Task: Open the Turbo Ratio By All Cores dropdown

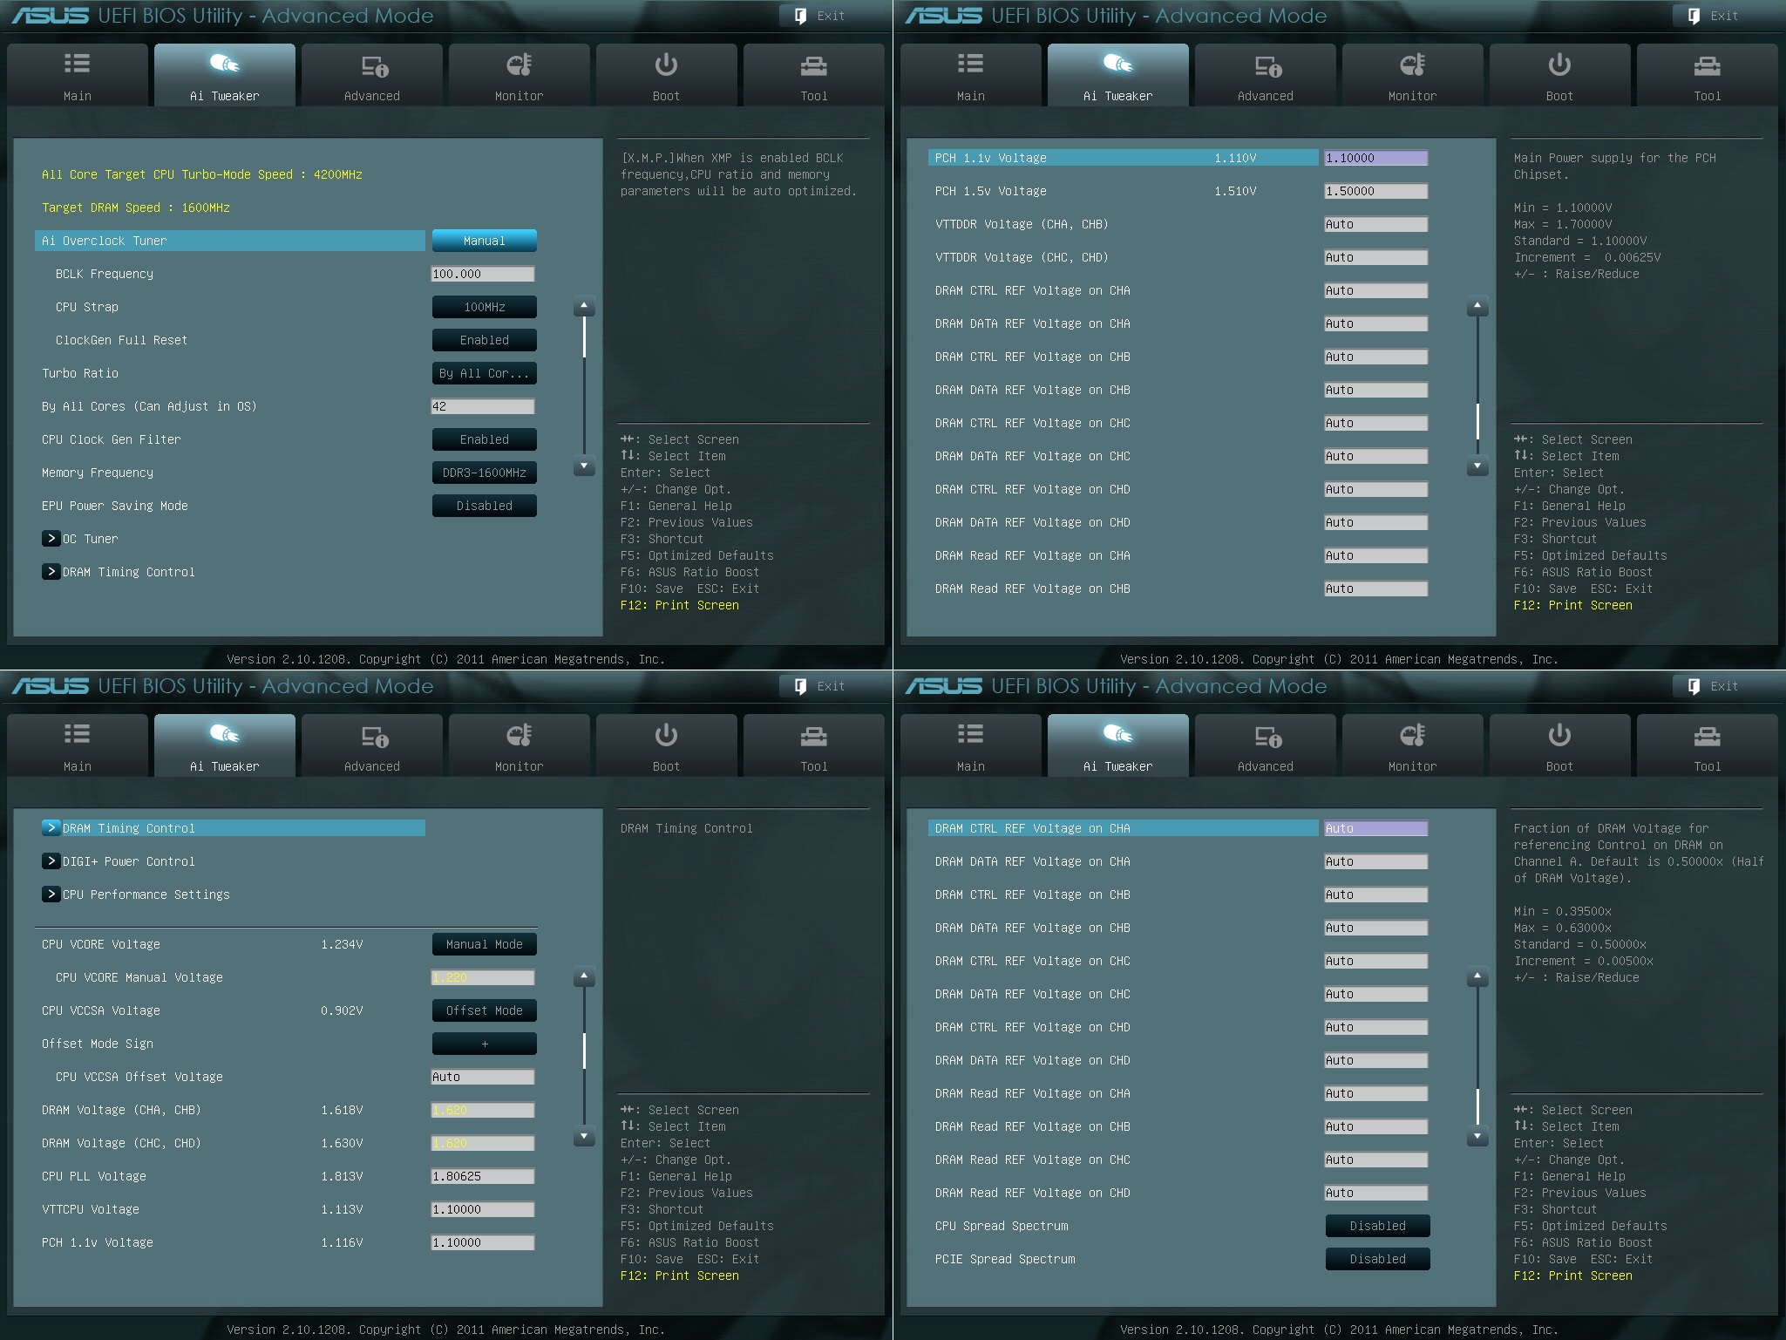Action: coord(484,373)
